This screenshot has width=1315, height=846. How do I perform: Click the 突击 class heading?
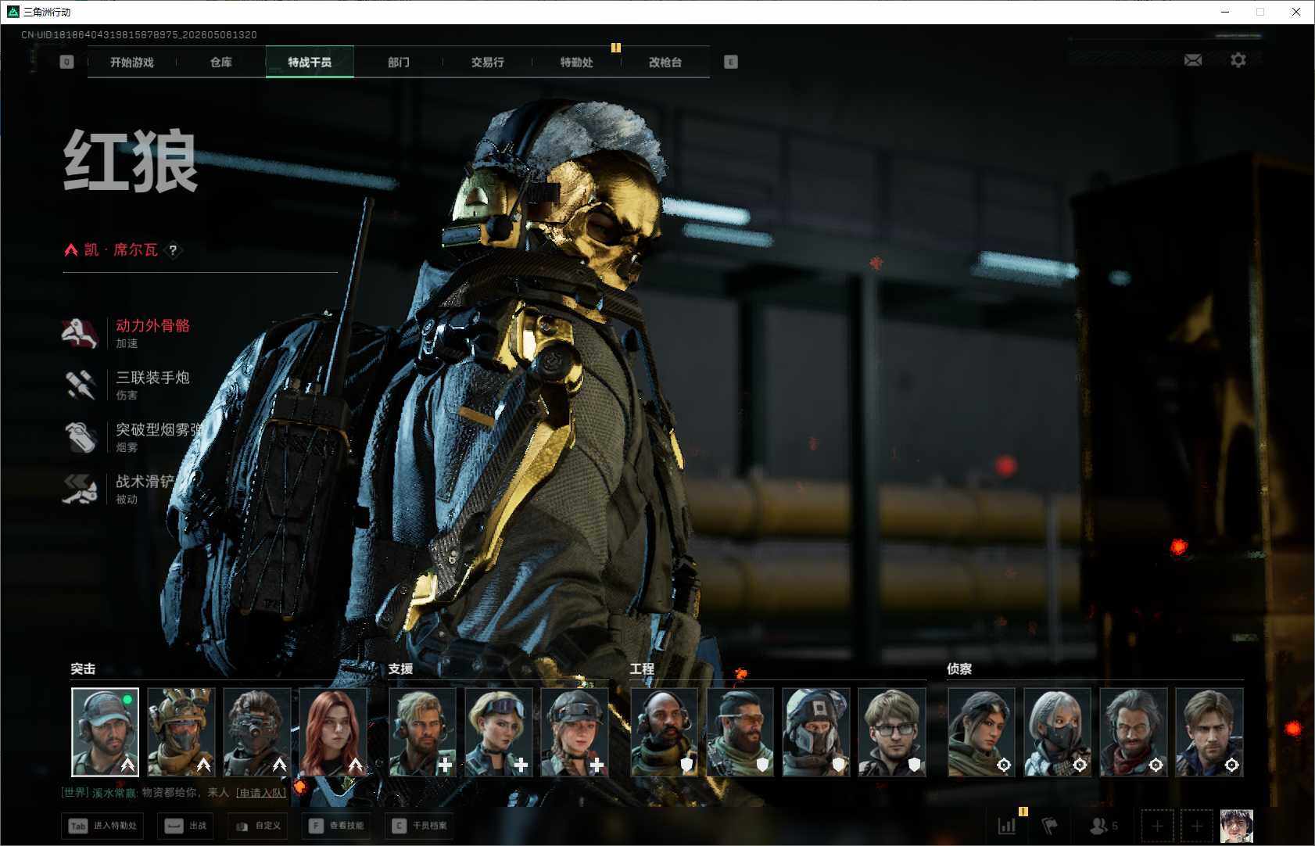[x=83, y=669]
